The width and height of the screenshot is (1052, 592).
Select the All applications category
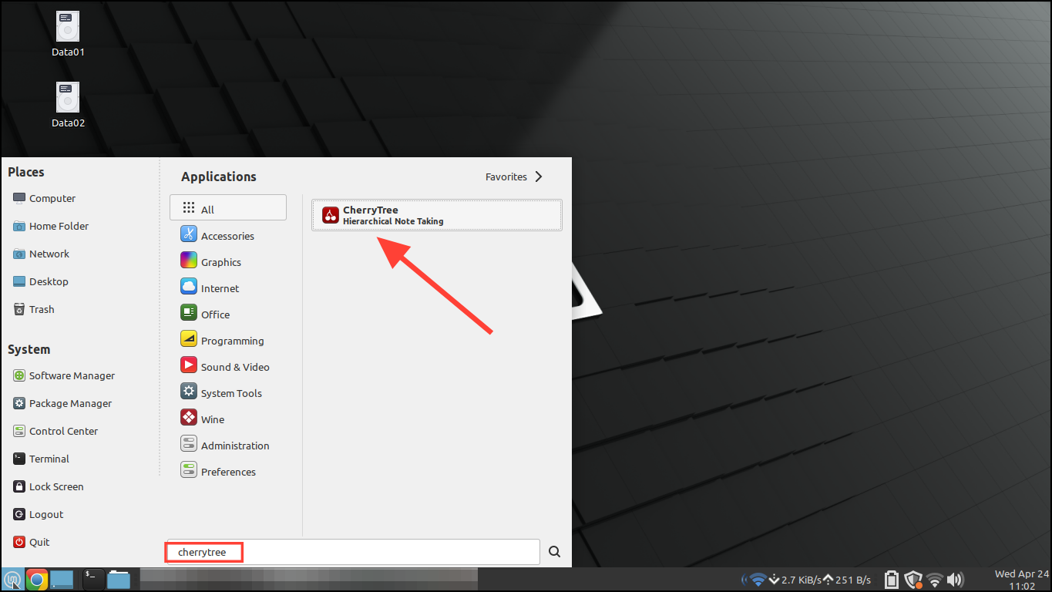[x=228, y=208]
